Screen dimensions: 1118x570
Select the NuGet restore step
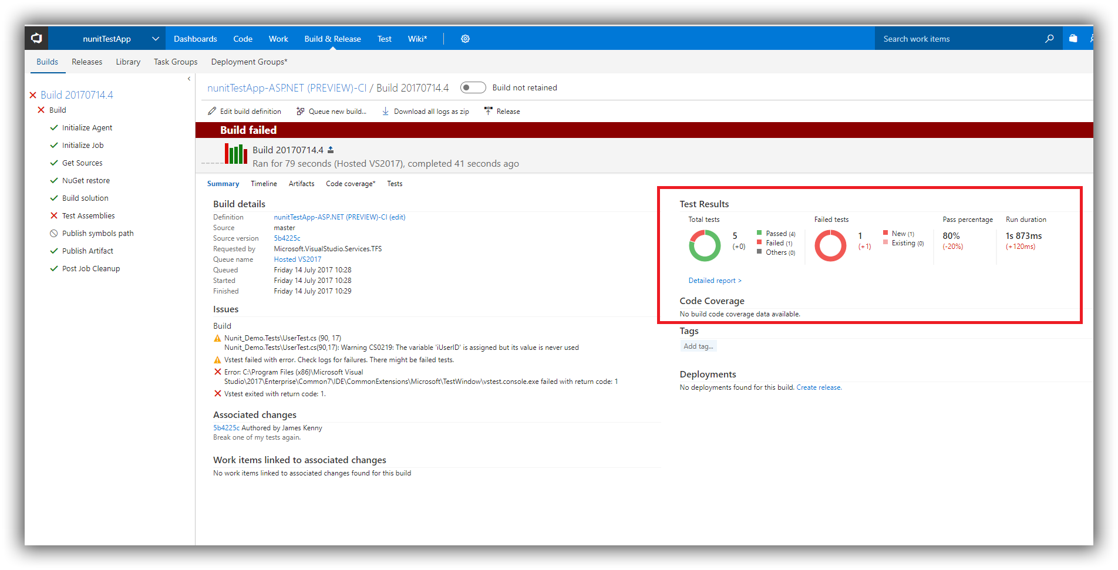point(86,180)
